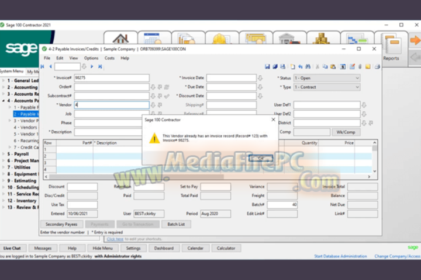Click the new blank record icon

point(293,66)
